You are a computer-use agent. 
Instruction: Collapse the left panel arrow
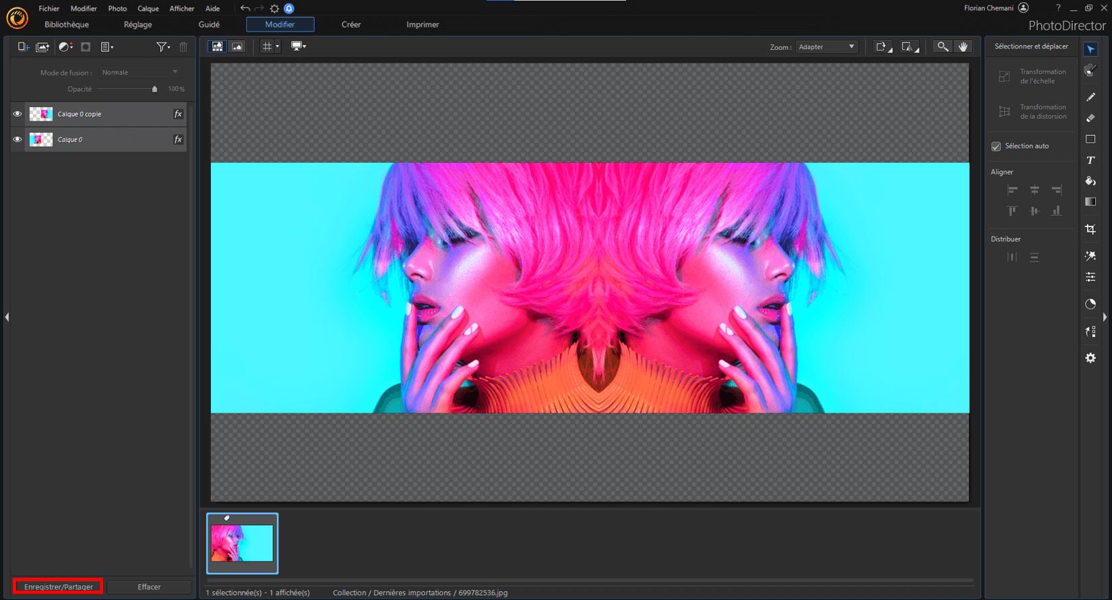(7, 317)
